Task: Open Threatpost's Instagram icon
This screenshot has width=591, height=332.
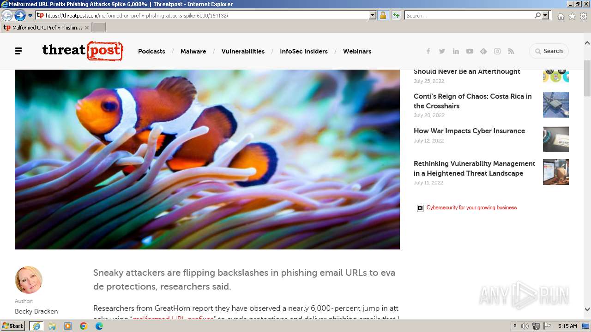Action: (497, 51)
